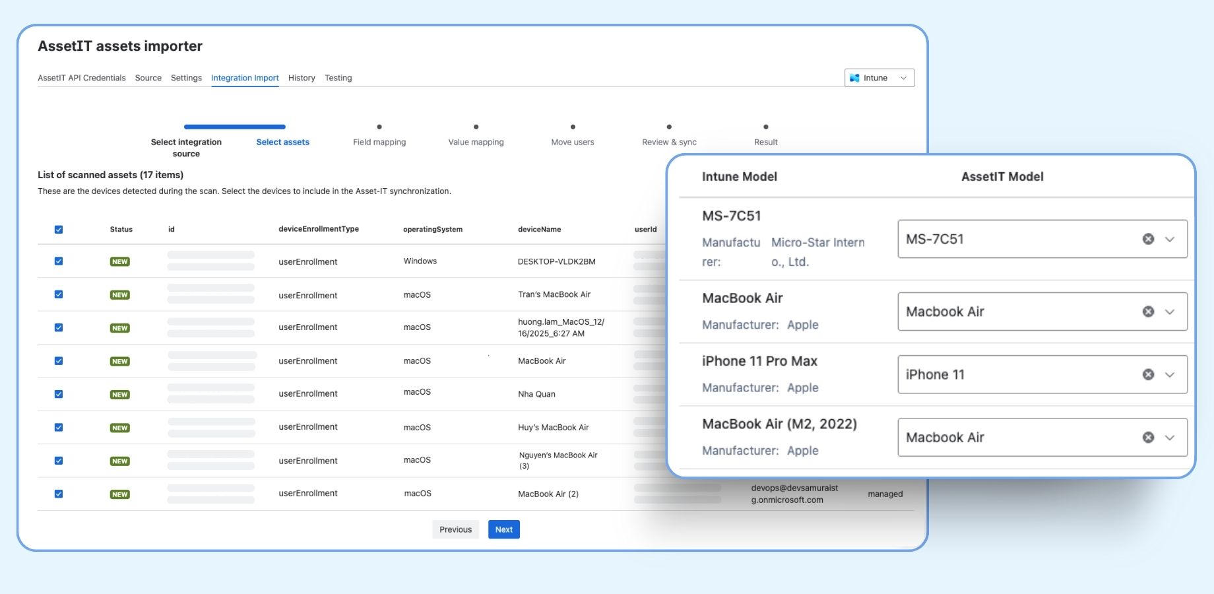Expand the MS-7C51 AssetIT Model dropdown

[x=1170, y=239]
